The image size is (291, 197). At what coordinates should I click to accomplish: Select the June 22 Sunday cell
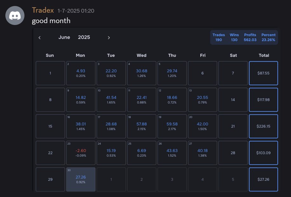50,153
